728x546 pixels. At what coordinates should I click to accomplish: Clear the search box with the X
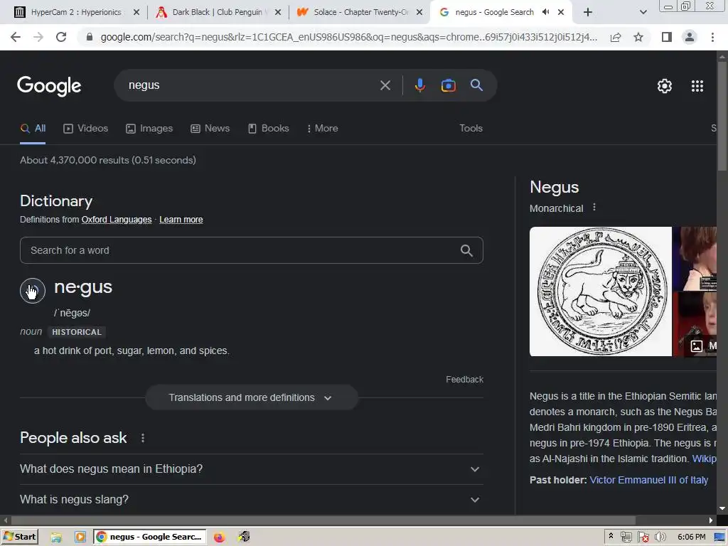point(385,85)
